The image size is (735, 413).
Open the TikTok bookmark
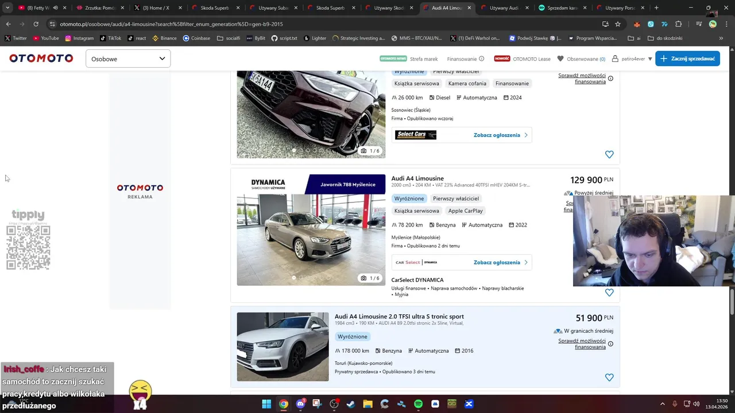click(111, 38)
